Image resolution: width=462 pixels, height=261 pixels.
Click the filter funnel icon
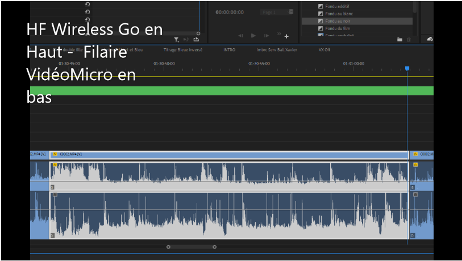click(176, 39)
